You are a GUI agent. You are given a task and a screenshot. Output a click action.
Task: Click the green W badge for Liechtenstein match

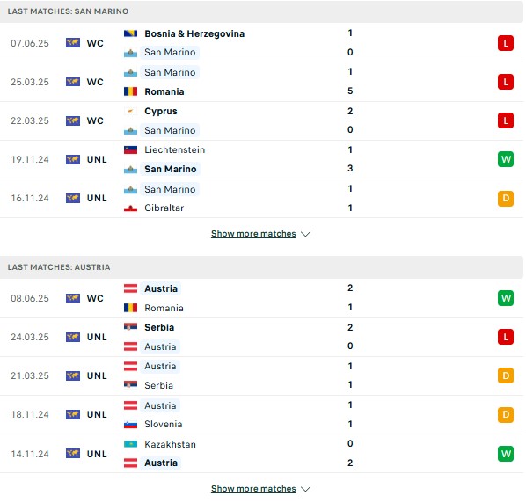(506, 159)
